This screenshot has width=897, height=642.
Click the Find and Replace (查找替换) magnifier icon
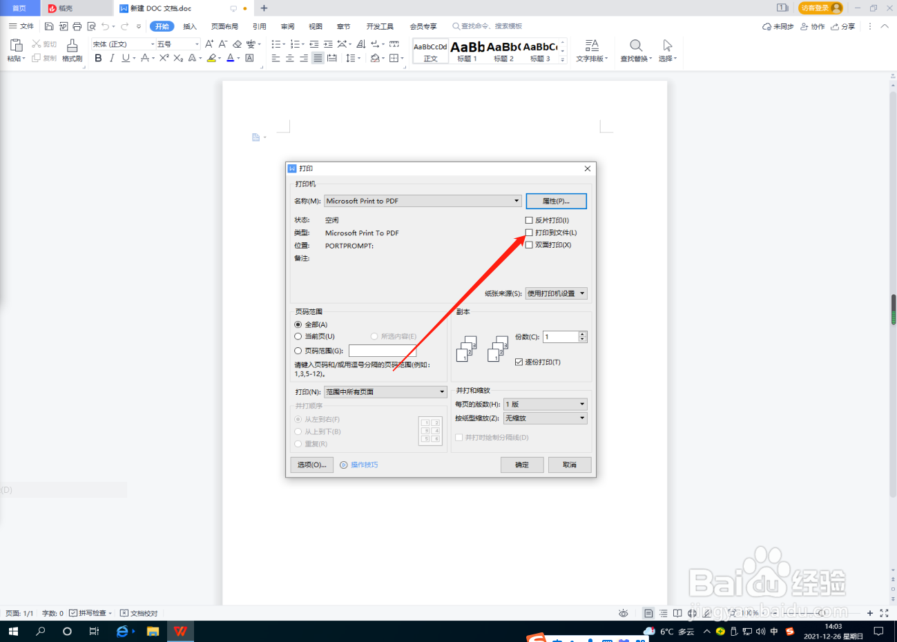pos(636,46)
